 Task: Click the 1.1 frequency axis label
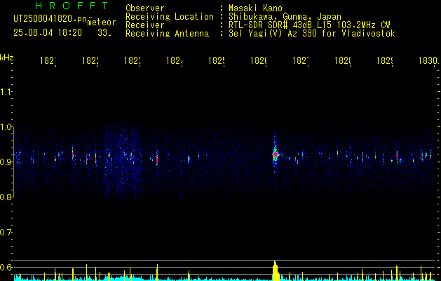pos(6,91)
